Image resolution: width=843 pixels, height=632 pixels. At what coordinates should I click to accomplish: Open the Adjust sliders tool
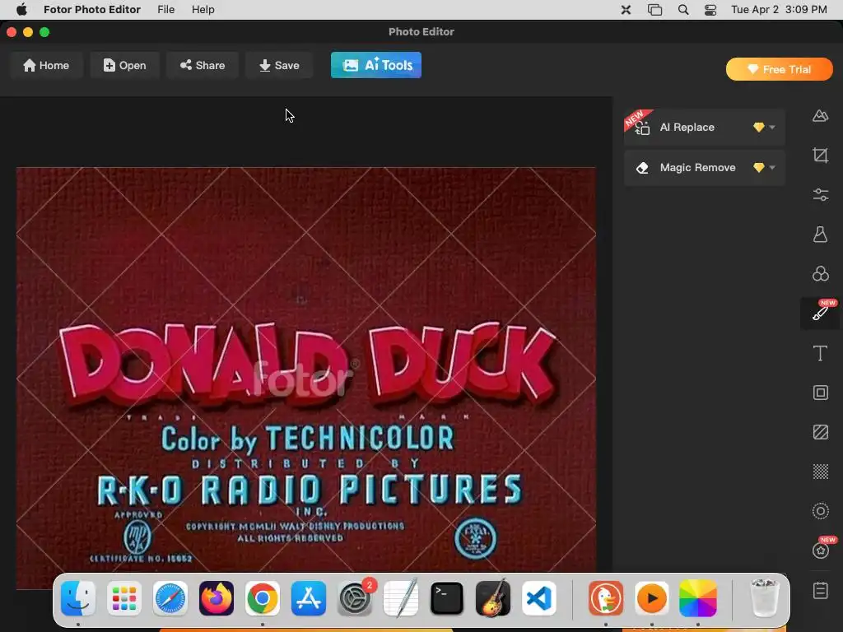coord(820,194)
